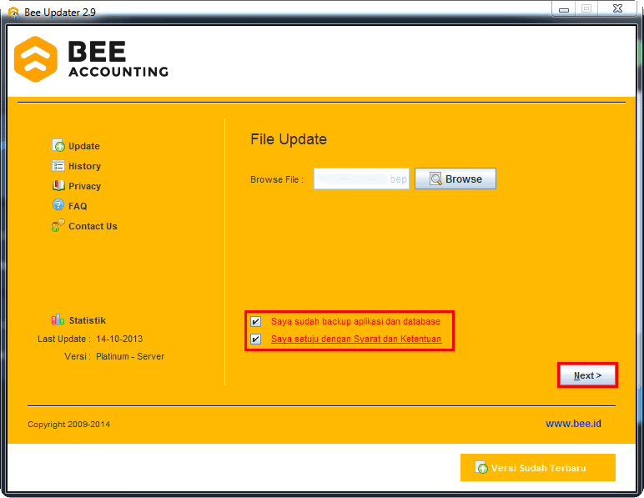
Task: Minimize the Bee Updater window
Action: (564, 9)
